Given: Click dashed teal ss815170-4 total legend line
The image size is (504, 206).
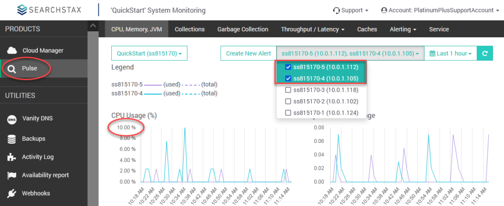Looking at the screenshot, I should click(191, 94).
